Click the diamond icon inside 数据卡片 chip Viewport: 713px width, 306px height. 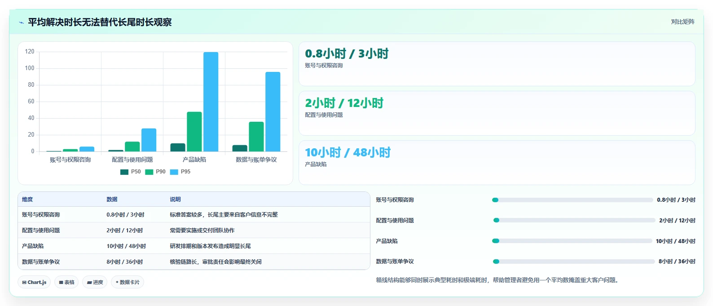click(117, 282)
